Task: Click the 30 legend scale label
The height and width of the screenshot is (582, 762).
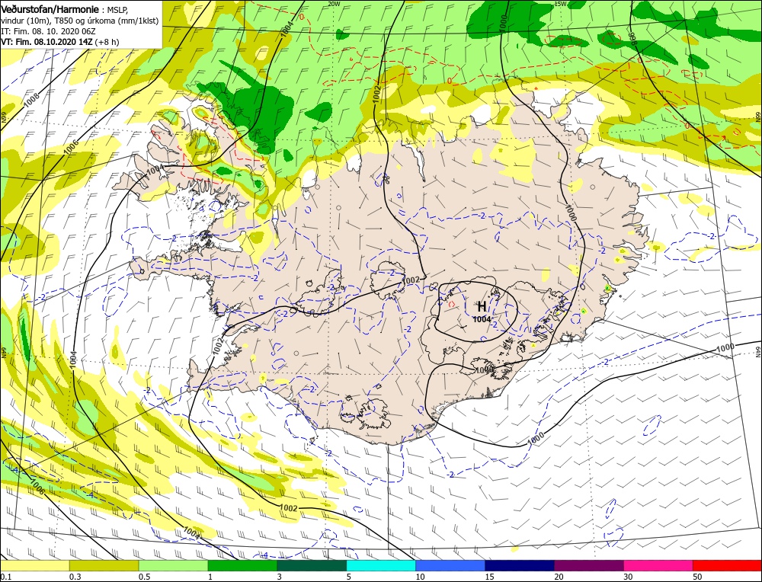Action: 629,577
